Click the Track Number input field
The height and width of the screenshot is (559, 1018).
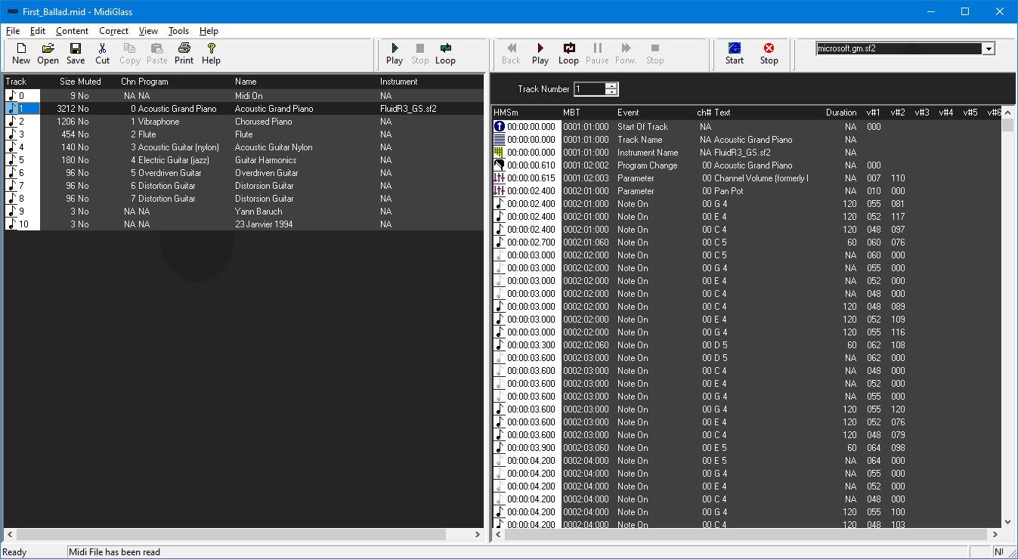coord(589,89)
